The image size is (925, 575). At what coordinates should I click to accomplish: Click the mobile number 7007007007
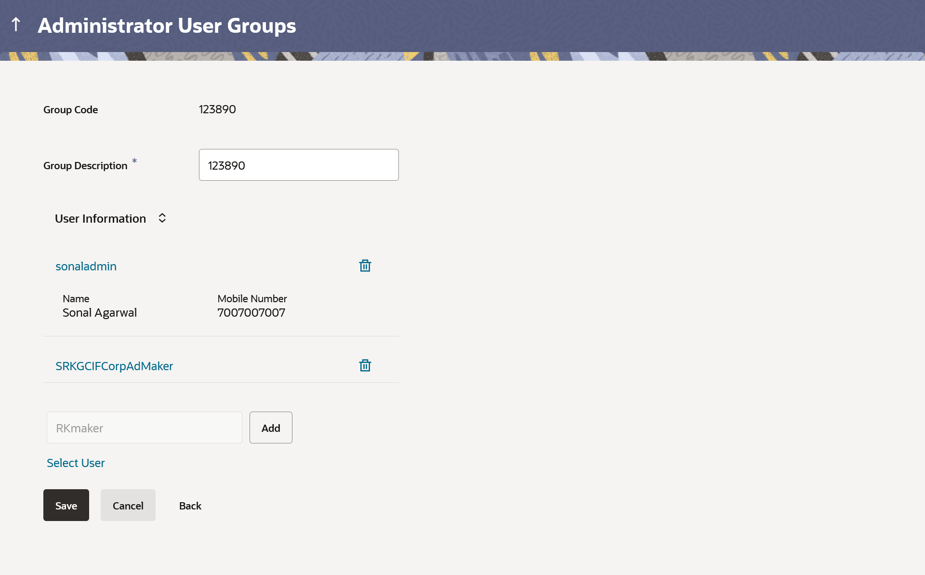coord(251,313)
